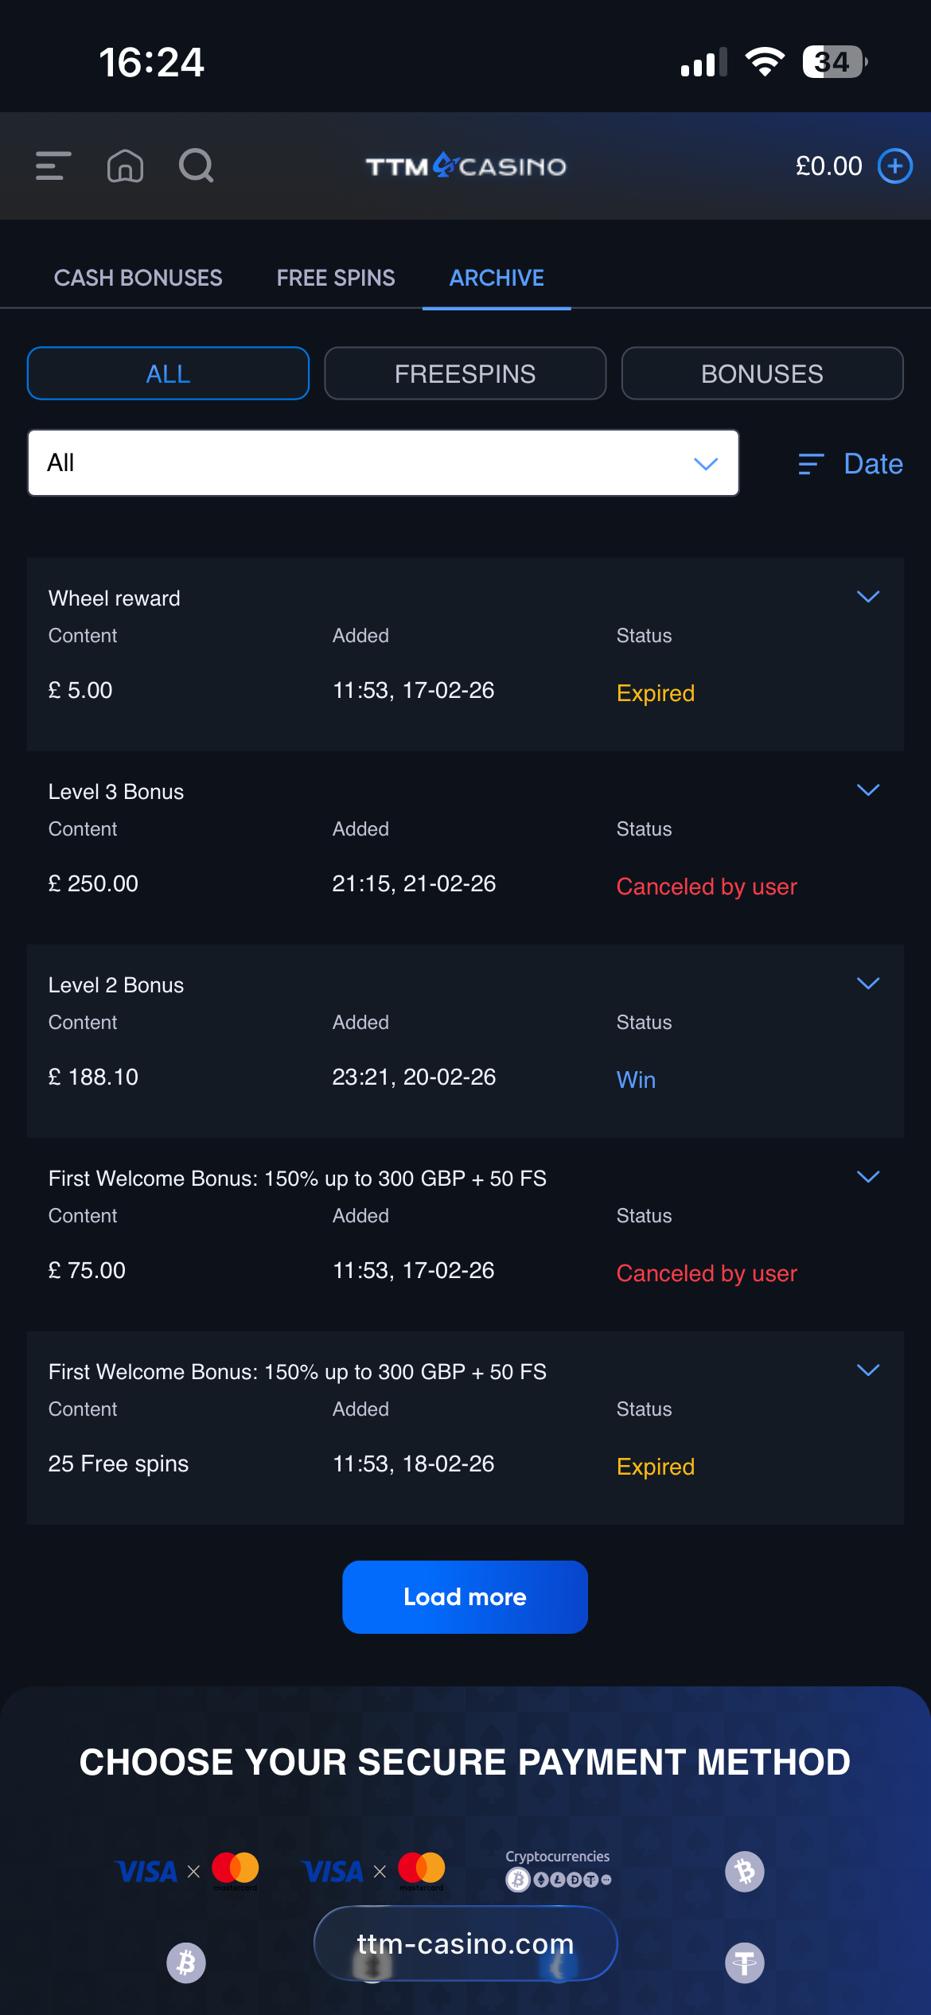Expand the Wheel reward entry
The width and height of the screenshot is (931, 2015).
(x=867, y=597)
